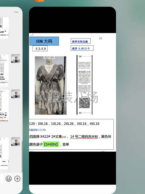Open the three-dot menu in the chat window
Image resolution: width=145 pixels, height=194 pixels.
16,12
